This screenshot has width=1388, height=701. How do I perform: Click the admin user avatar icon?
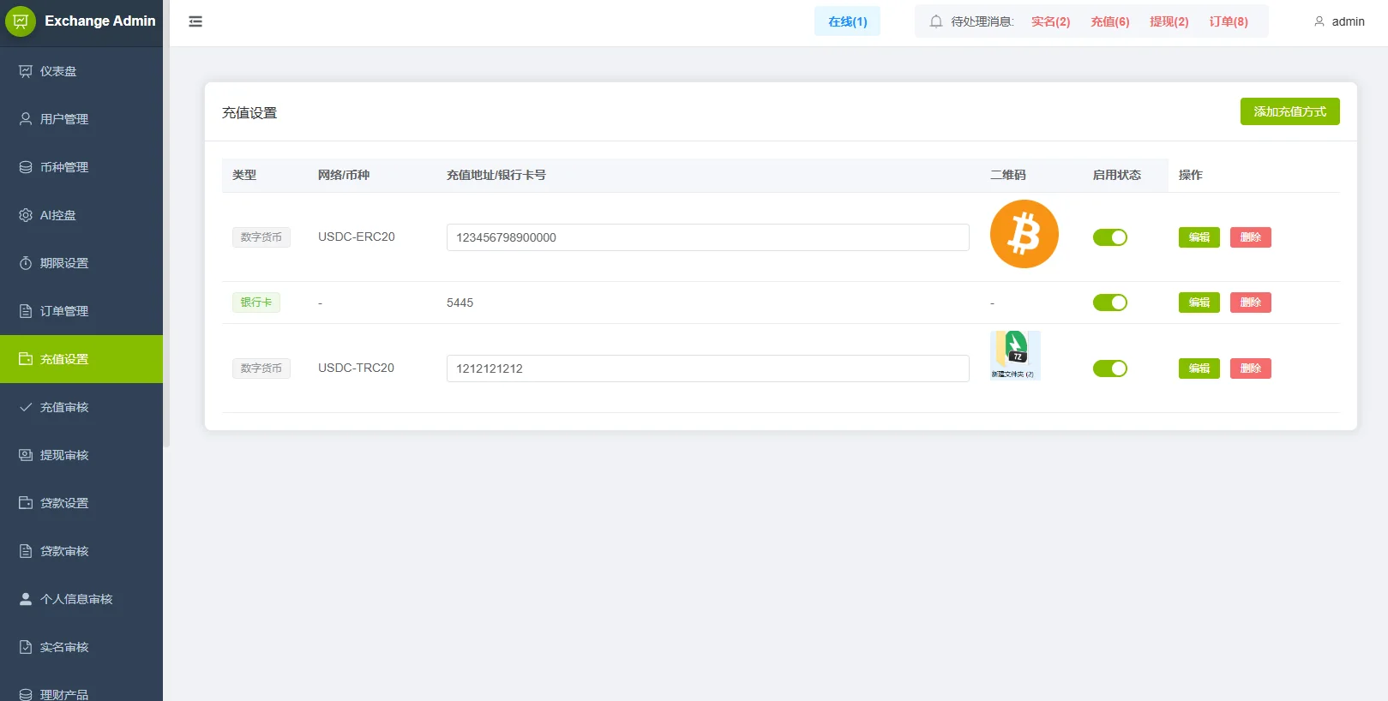(x=1319, y=21)
